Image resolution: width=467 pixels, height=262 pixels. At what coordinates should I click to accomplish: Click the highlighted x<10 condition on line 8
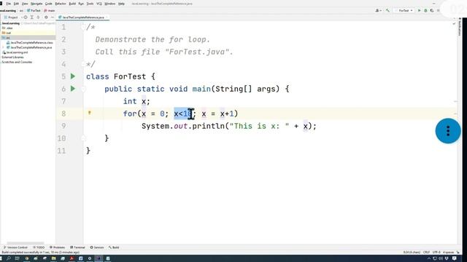click(x=182, y=114)
